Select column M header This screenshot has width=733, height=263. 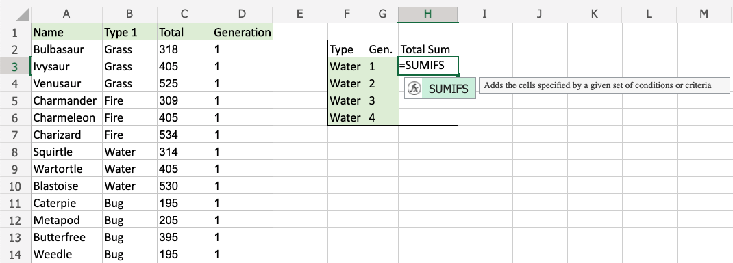point(704,14)
